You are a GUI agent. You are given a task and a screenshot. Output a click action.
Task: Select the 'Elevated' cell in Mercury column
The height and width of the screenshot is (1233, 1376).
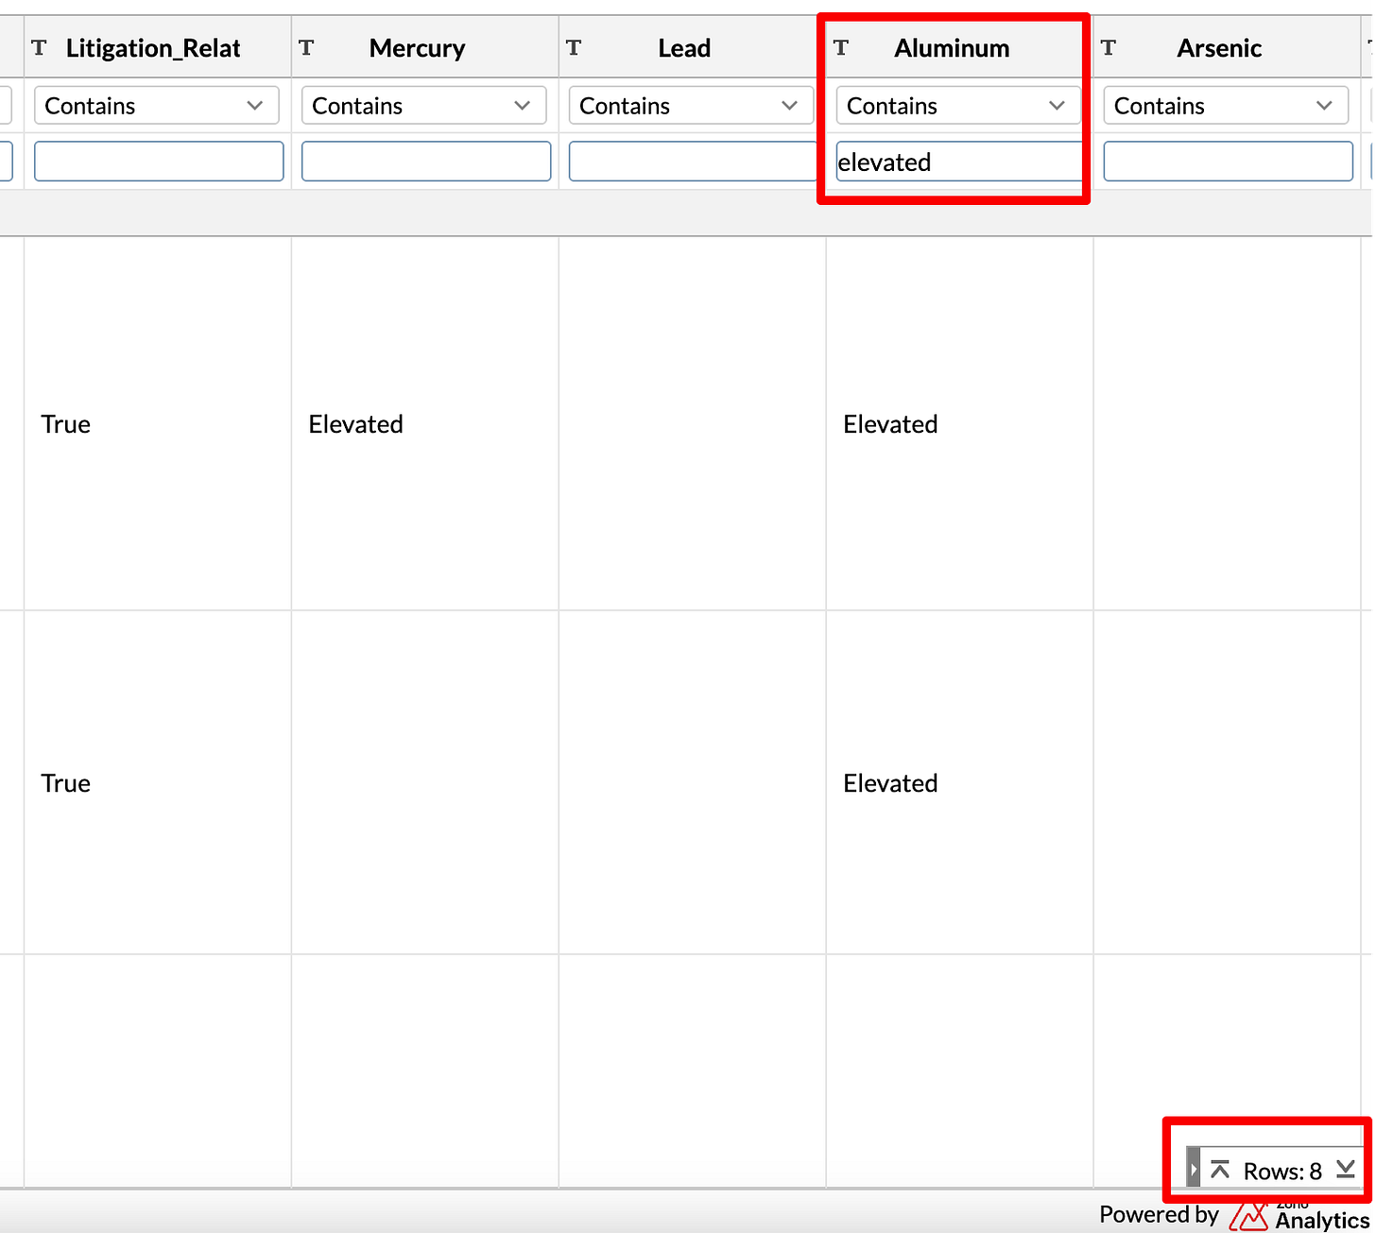425,424
